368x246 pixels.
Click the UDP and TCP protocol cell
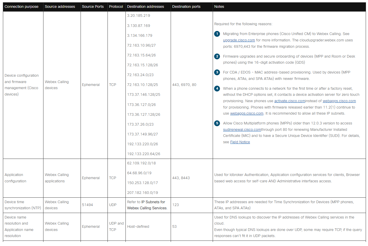116,227
